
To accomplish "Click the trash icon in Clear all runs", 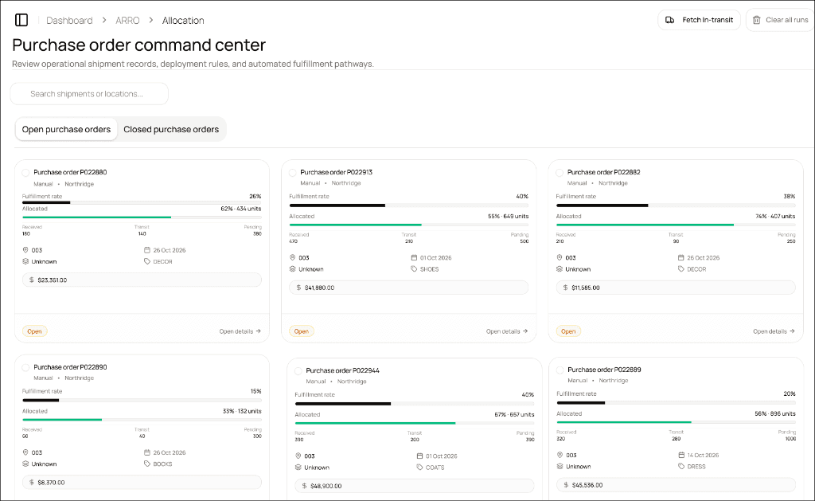I will coord(757,20).
